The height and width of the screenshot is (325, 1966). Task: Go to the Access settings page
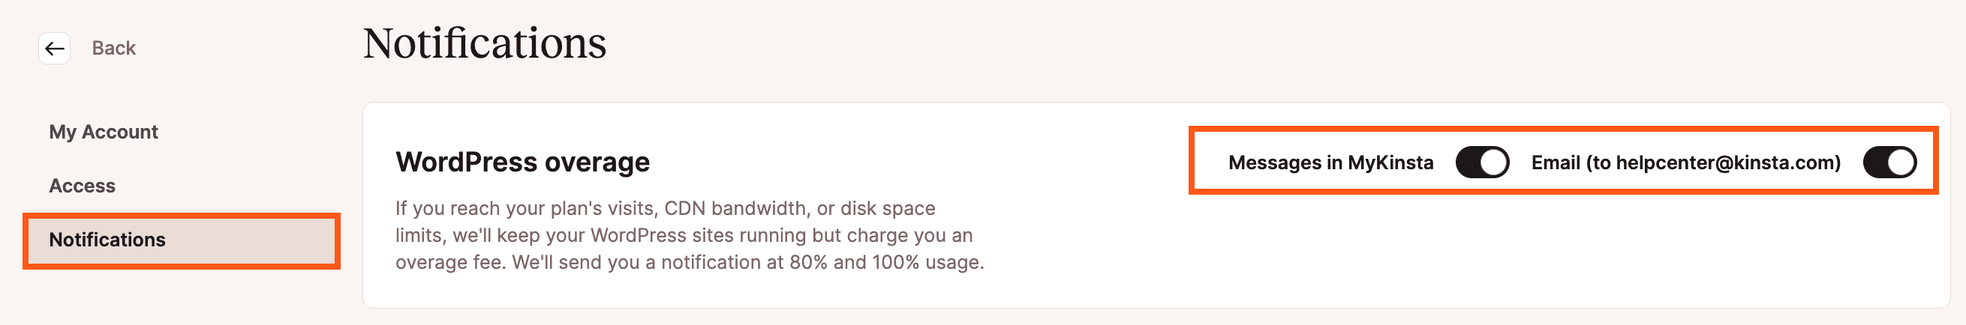82,186
